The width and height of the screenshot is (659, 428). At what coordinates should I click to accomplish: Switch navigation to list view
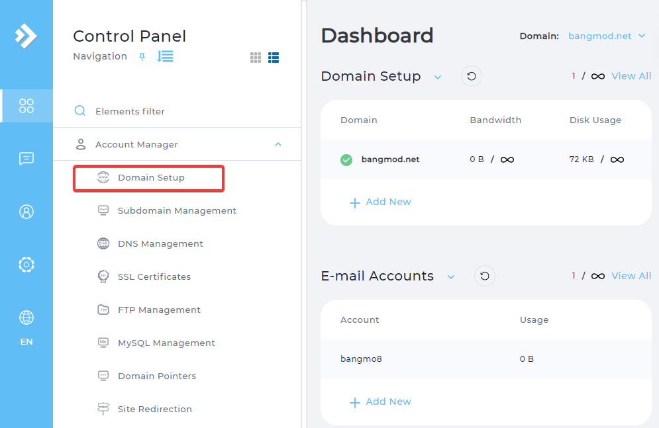tap(274, 58)
